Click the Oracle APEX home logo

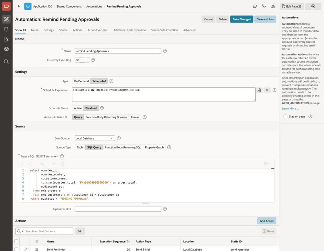point(6,6)
